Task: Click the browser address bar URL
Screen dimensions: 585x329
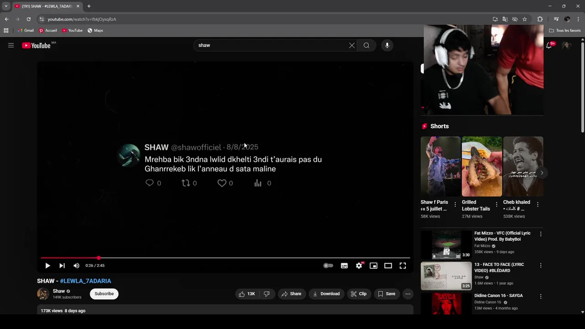Action: [82, 19]
